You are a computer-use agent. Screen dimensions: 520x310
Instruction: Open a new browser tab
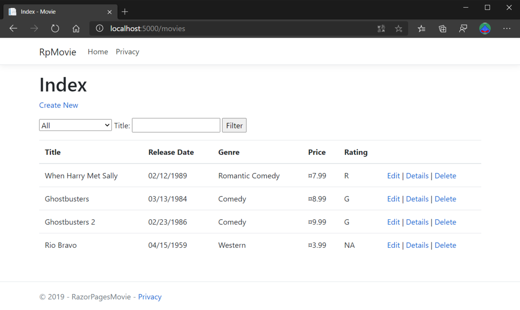[125, 12]
